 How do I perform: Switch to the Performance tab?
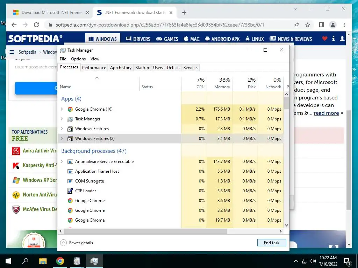94,68
